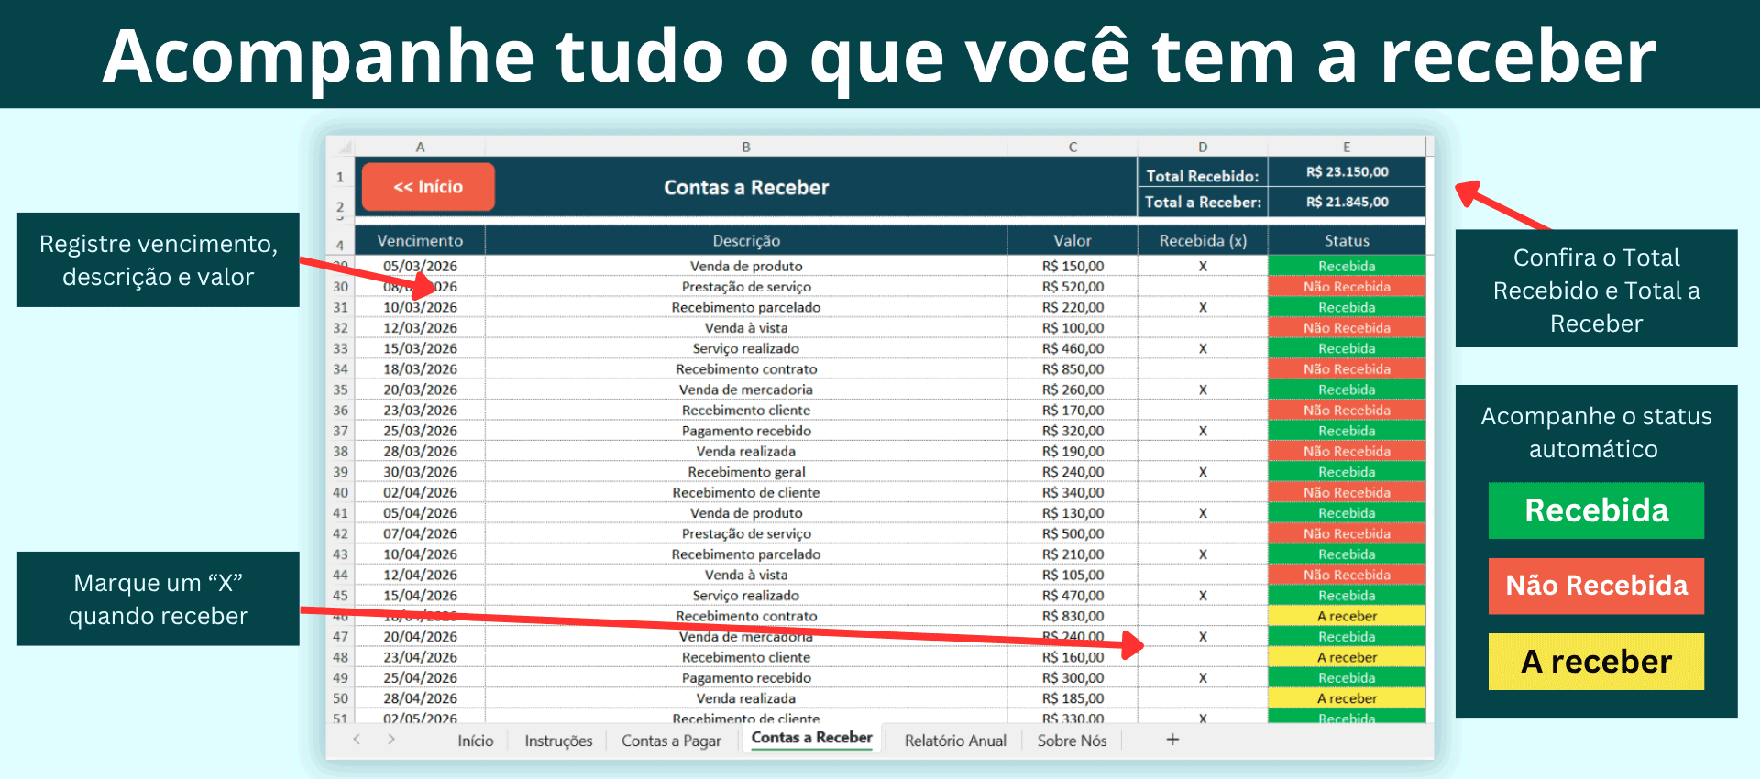This screenshot has width=1760, height=779.
Task: Click the empty Recebida (x) cell for 02/04/2026
Action: pos(1203,492)
